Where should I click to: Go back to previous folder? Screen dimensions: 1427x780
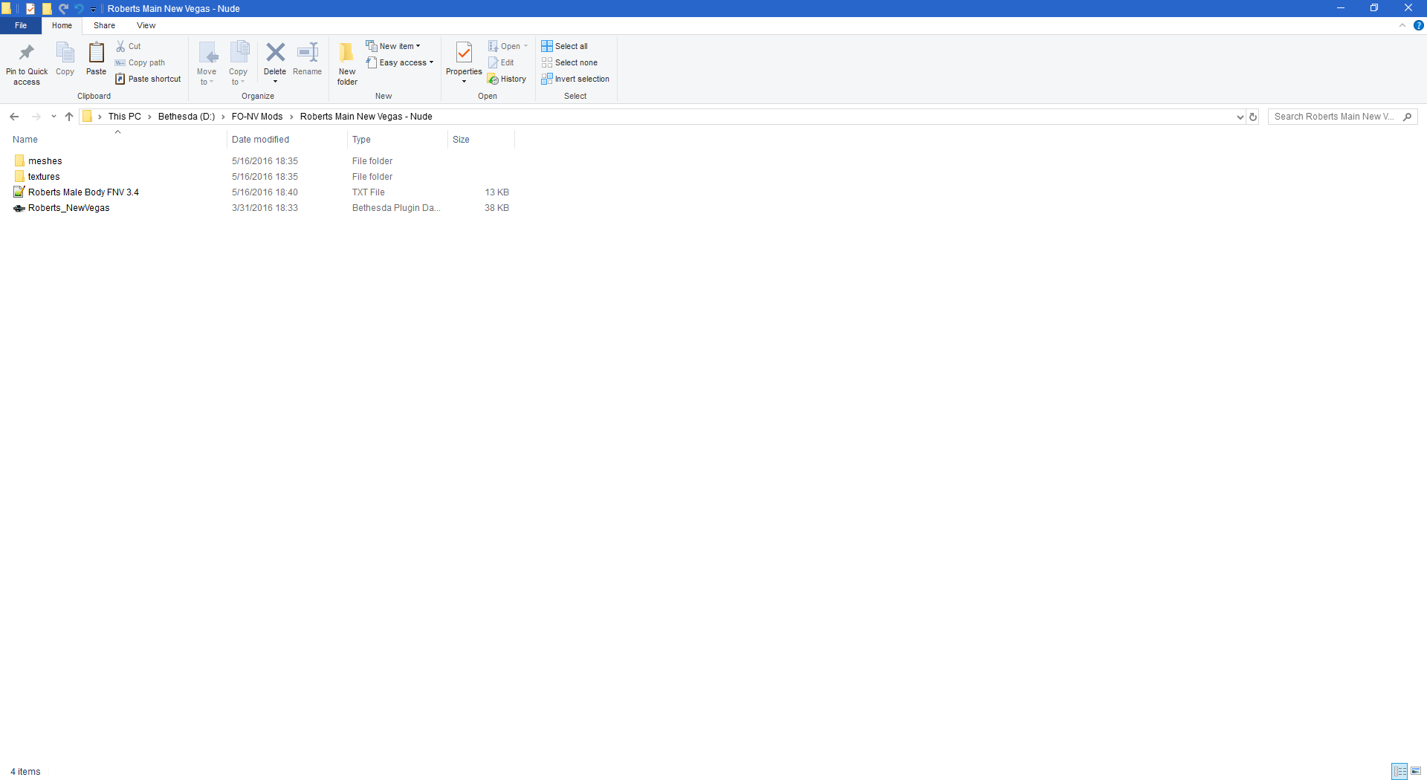(x=14, y=117)
